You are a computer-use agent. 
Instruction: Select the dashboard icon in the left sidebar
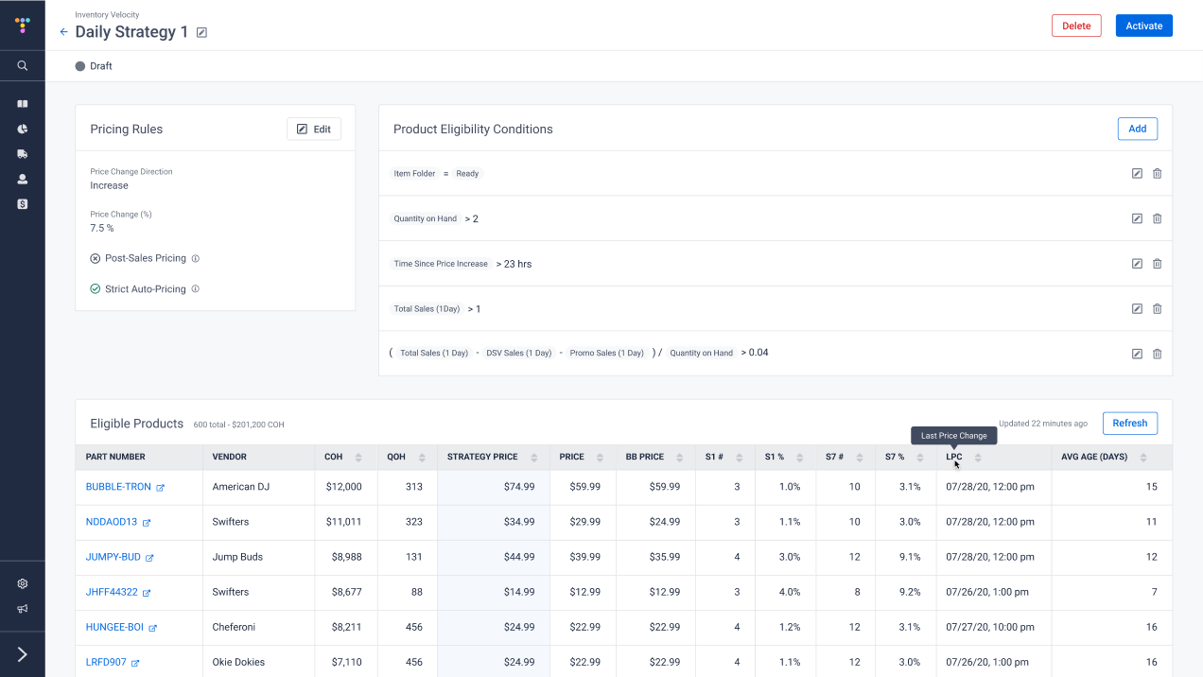click(x=23, y=103)
